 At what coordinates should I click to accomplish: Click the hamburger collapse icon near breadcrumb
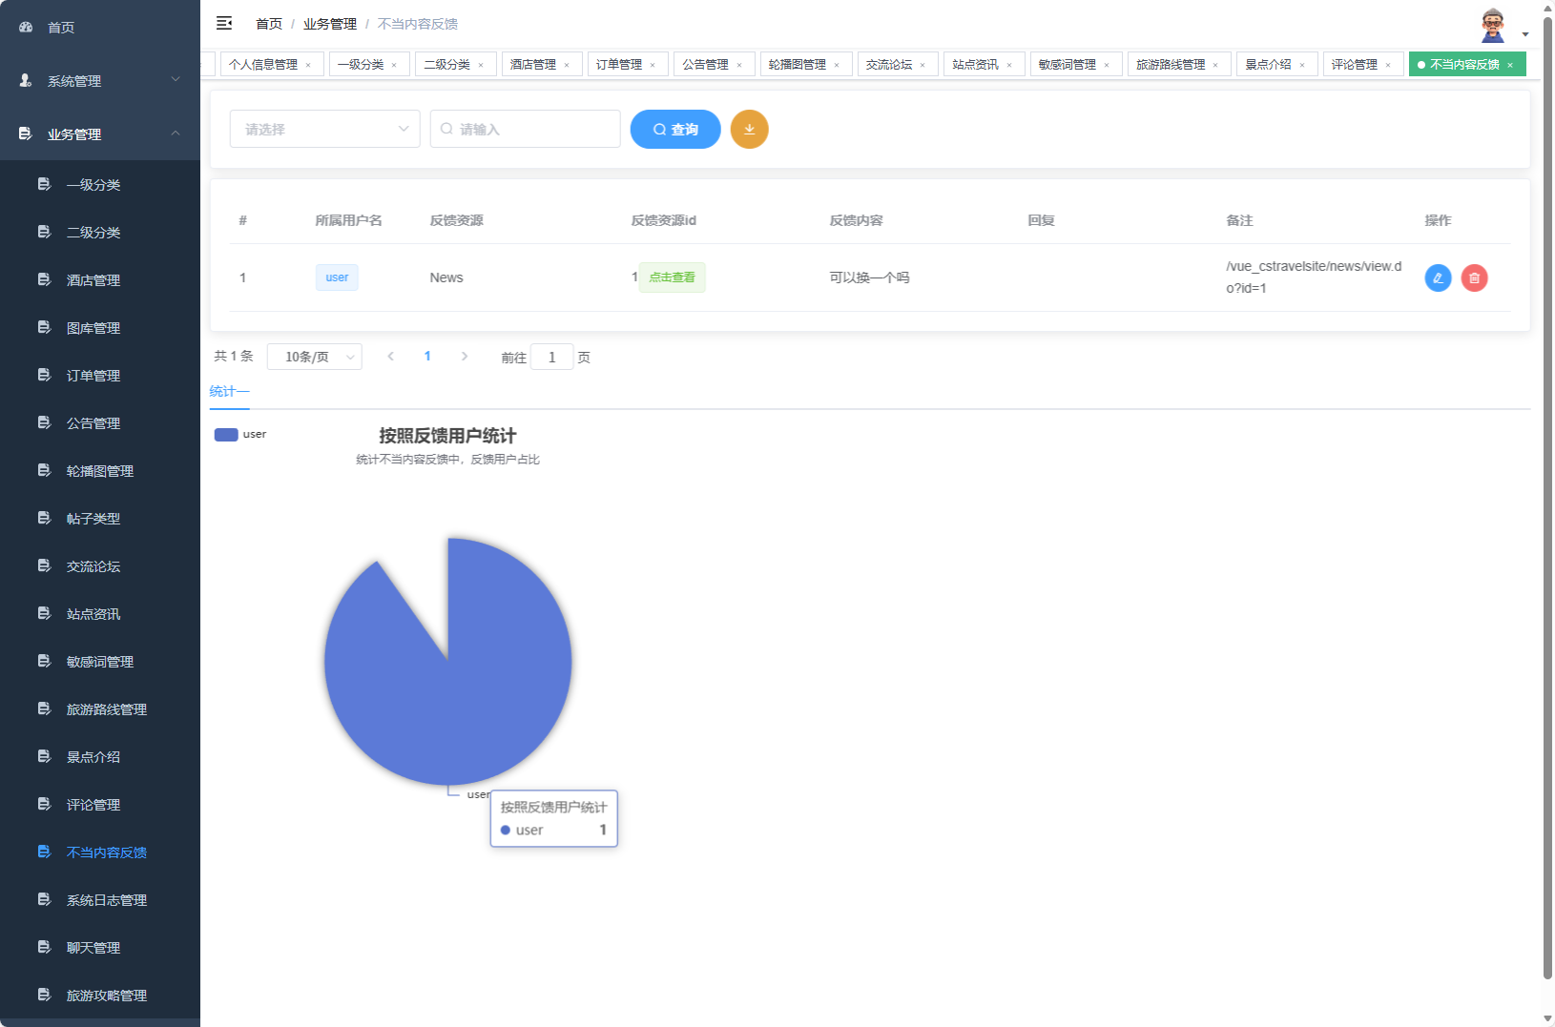(x=224, y=23)
